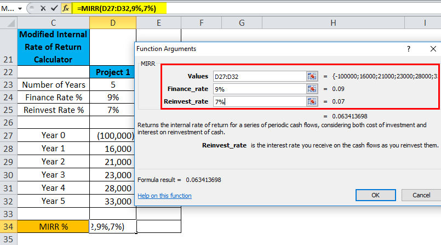The width and height of the screenshot is (441, 245).
Task: Close the Function Arguments dialog
Action: click(433, 49)
